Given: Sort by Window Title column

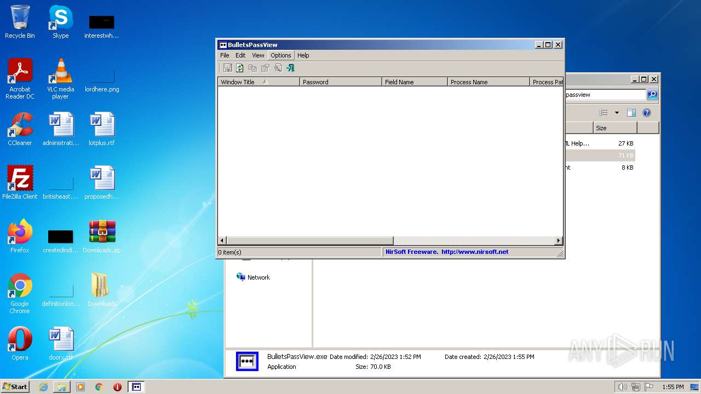Looking at the screenshot, I should coord(258,82).
